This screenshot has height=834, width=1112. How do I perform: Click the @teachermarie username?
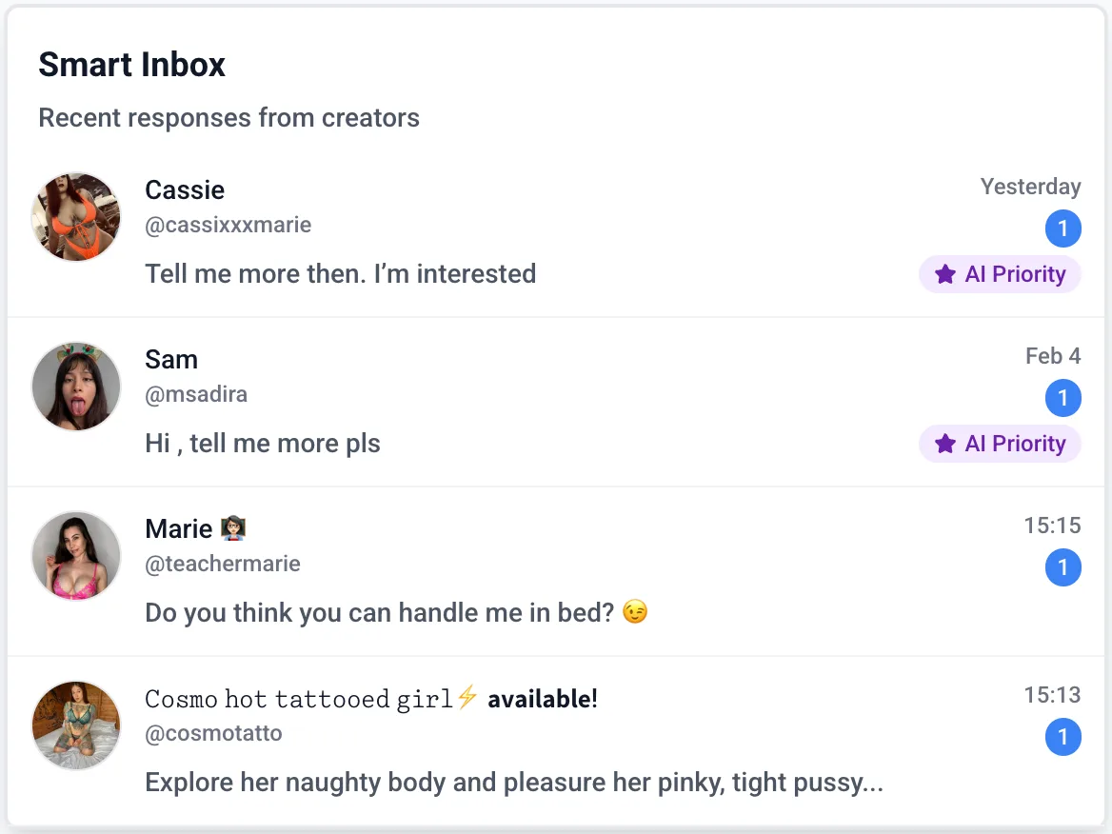(223, 564)
